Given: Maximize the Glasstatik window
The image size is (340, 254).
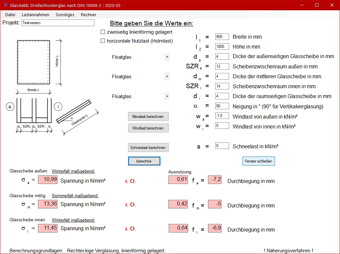Looking at the screenshot, I should click(x=317, y=5).
